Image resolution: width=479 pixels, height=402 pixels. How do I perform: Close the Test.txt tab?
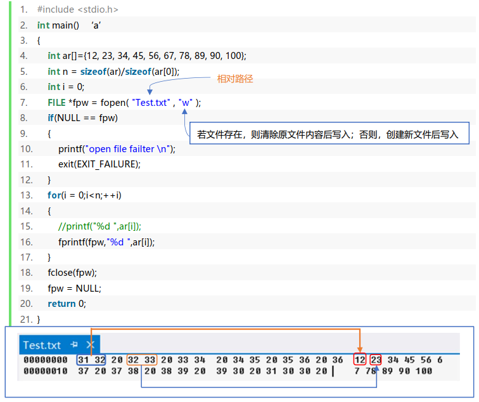(90, 345)
